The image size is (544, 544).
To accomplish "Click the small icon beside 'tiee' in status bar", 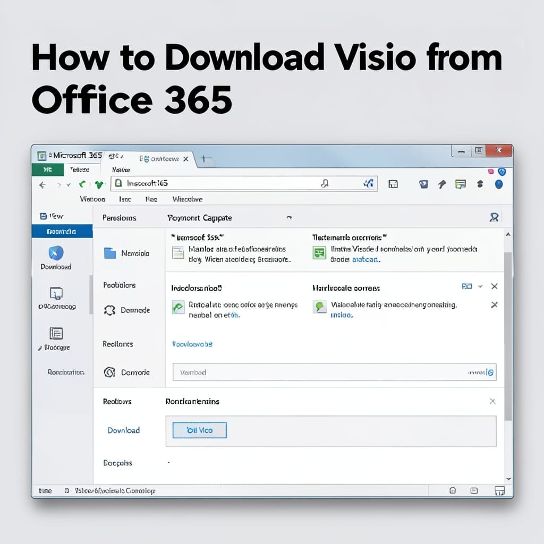I will click(x=67, y=490).
